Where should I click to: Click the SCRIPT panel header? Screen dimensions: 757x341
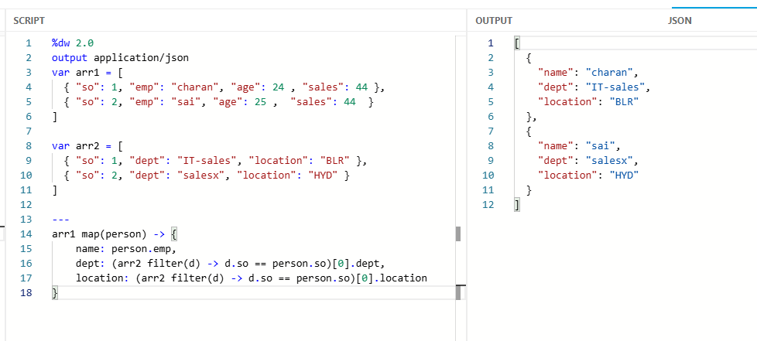coord(29,21)
